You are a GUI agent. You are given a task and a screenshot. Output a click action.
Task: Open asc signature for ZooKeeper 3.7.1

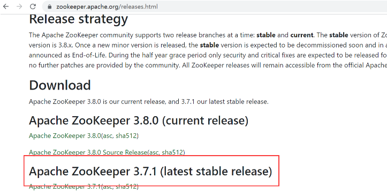pos(108,187)
